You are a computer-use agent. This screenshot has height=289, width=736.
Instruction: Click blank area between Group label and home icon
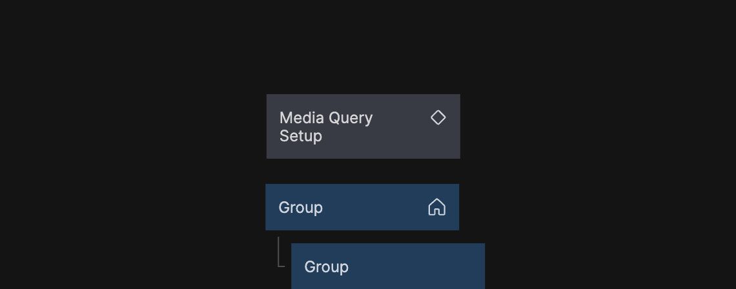(374, 208)
